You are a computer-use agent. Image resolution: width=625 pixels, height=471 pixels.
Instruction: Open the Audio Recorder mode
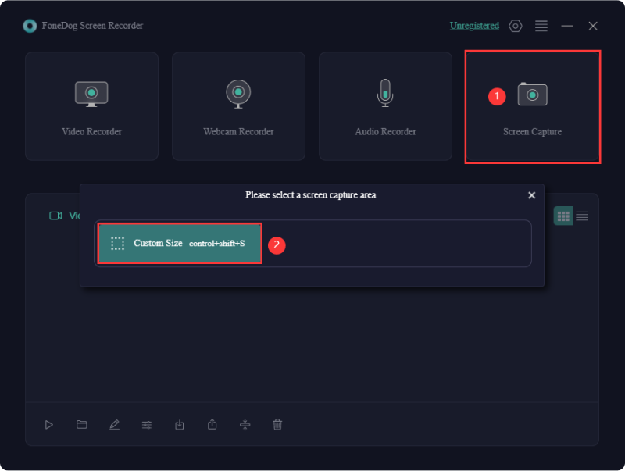[x=385, y=106]
